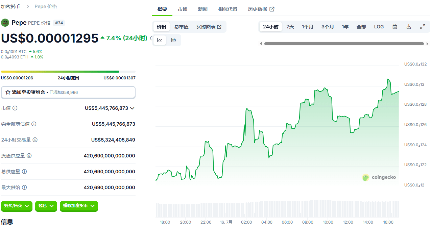Screen dimensions: 431x228
Task: Select 24小时 time range
Action: [271, 27]
